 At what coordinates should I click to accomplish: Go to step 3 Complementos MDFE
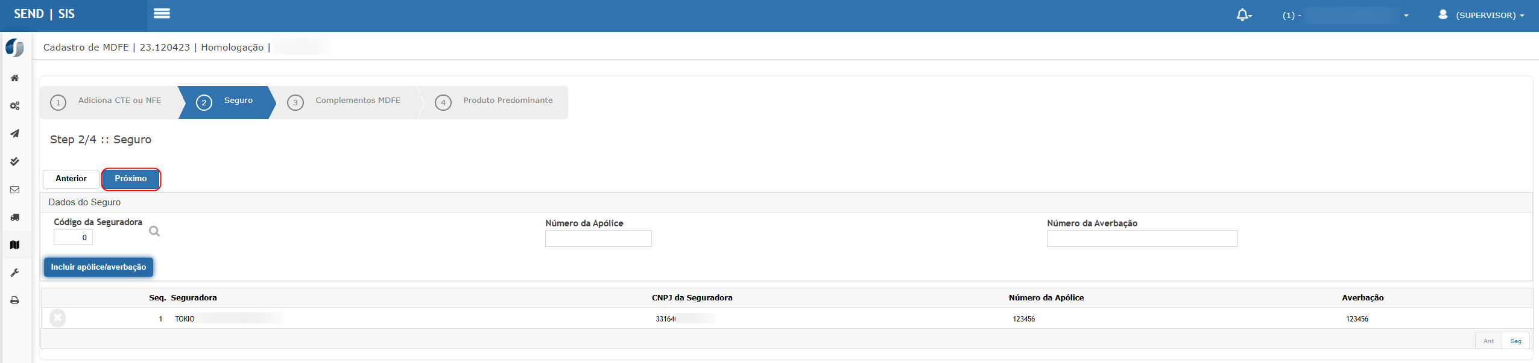coord(346,102)
